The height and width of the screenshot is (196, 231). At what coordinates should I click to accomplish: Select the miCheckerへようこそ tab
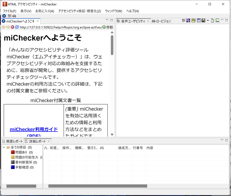tap(20, 21)
